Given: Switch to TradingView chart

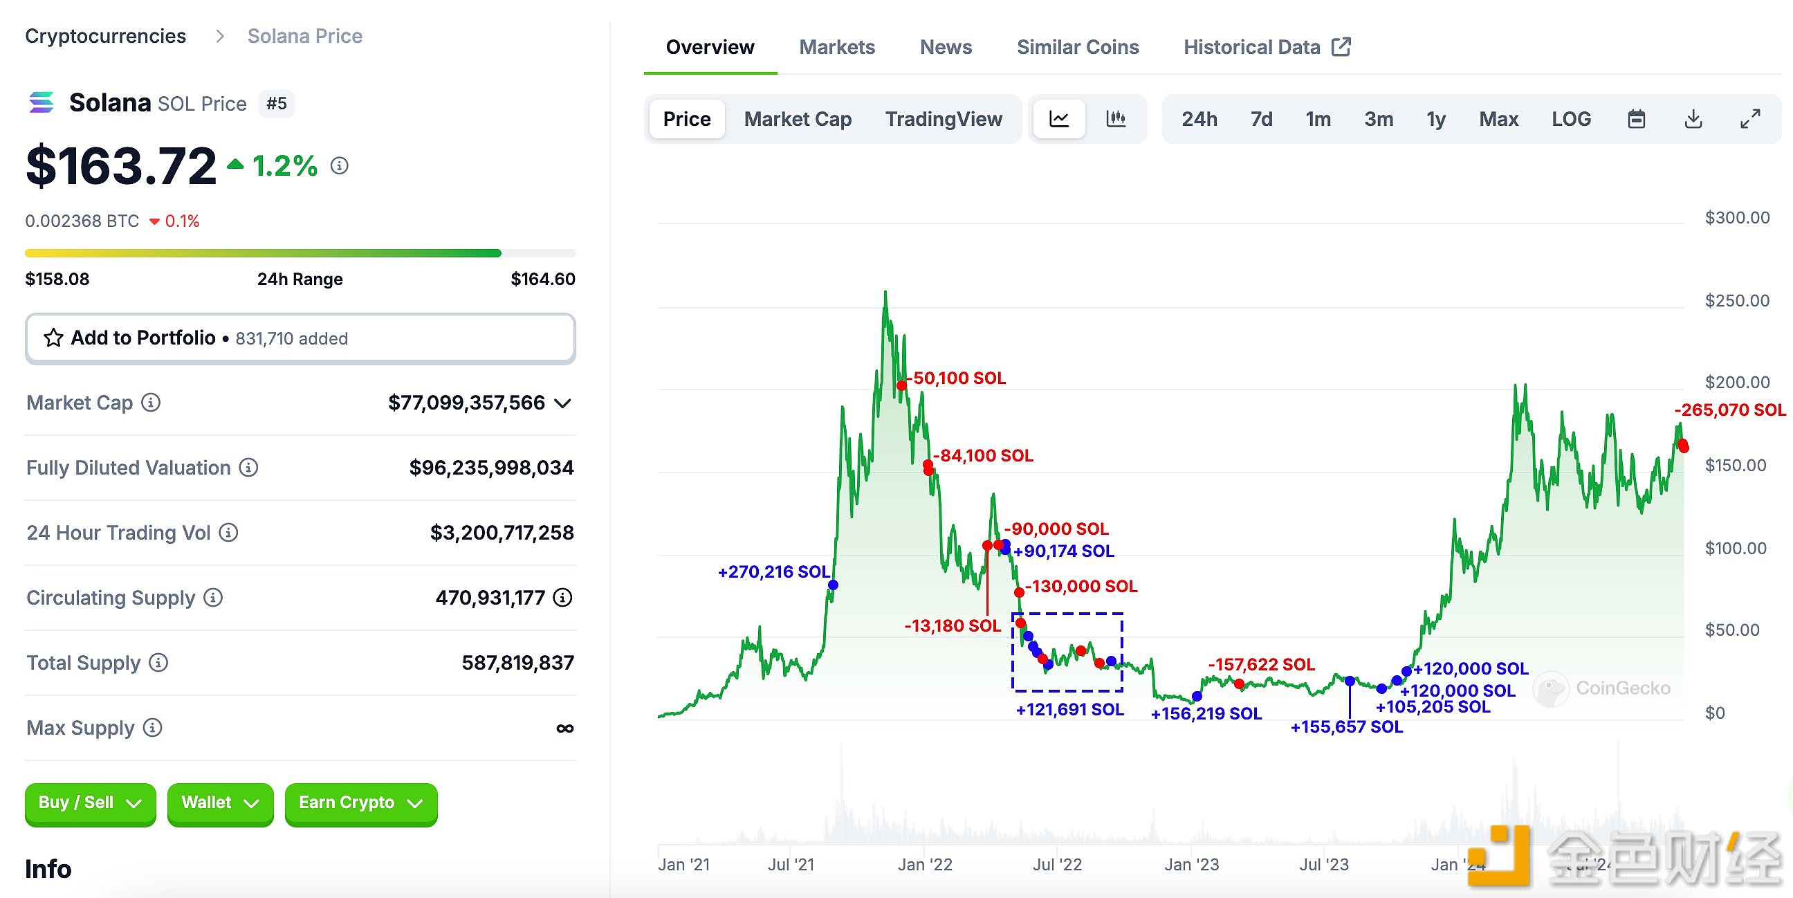Looking at the screenshot, I should pos(943,119).
